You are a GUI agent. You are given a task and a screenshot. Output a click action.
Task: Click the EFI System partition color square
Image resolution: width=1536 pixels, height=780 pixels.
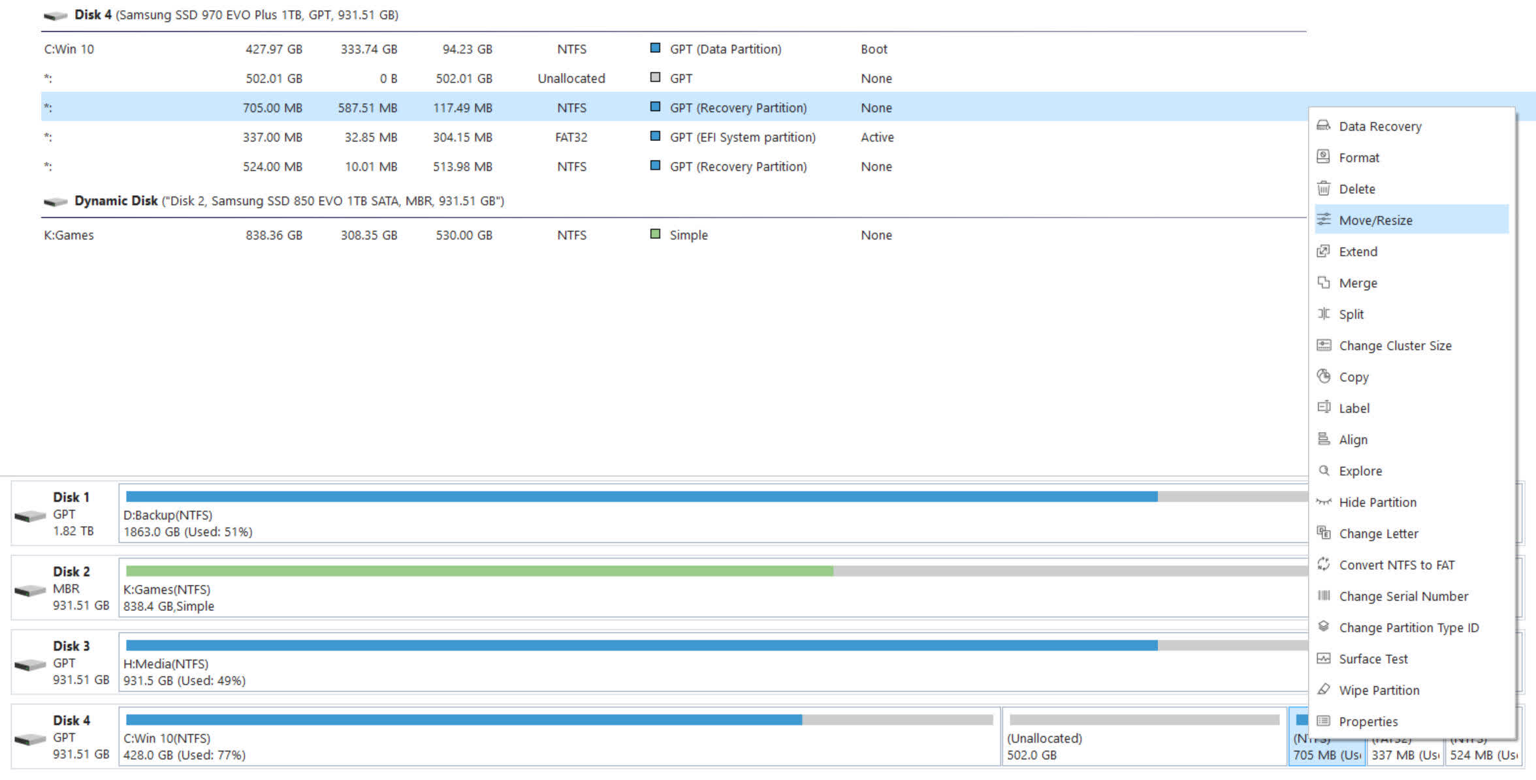(x=655, y=136)
